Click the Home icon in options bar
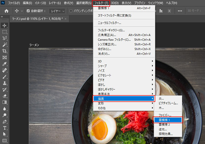Viewport: 205px width, 144px height. pyautogui.click(x=7, y=11)
